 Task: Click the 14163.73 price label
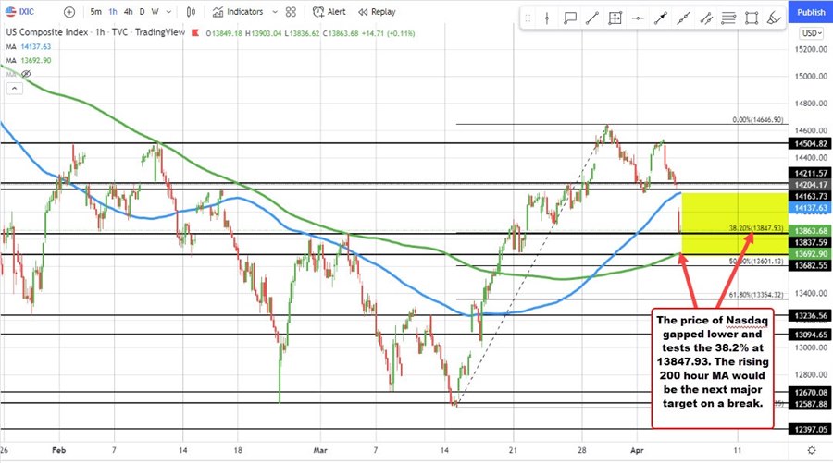tap(811, 196)
